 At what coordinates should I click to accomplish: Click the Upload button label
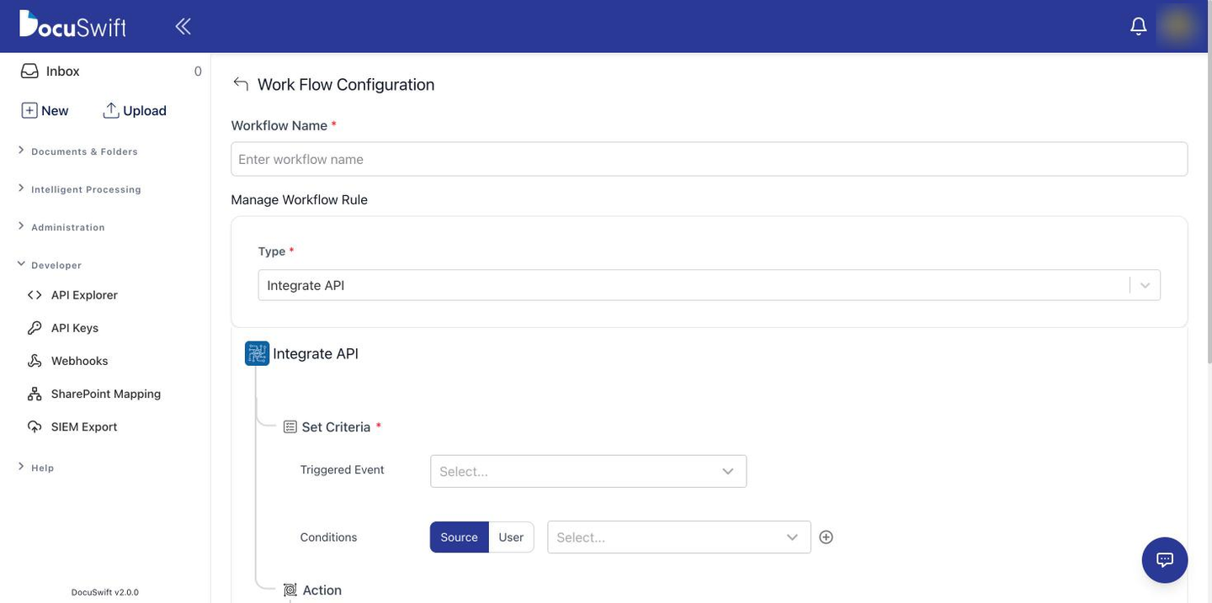[x=145, y=110]
